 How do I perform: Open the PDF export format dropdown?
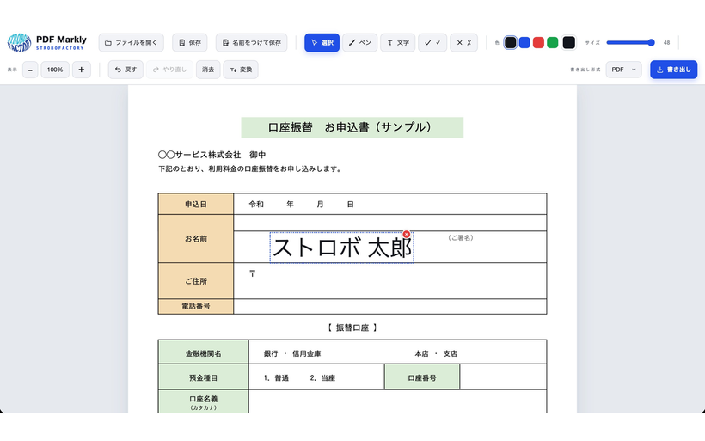(623, 70)
